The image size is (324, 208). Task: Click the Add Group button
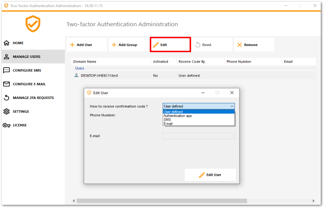128,44
